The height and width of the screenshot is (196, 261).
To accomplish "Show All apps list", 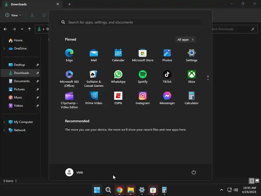I will coord(186,40).
